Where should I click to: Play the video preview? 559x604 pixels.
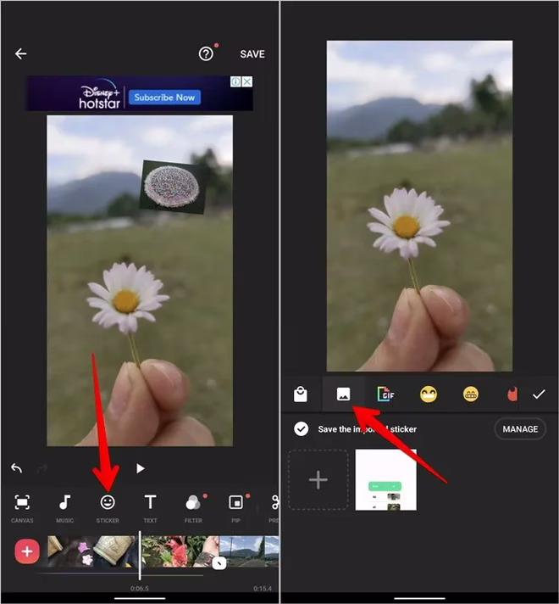(x=141, y=468)
